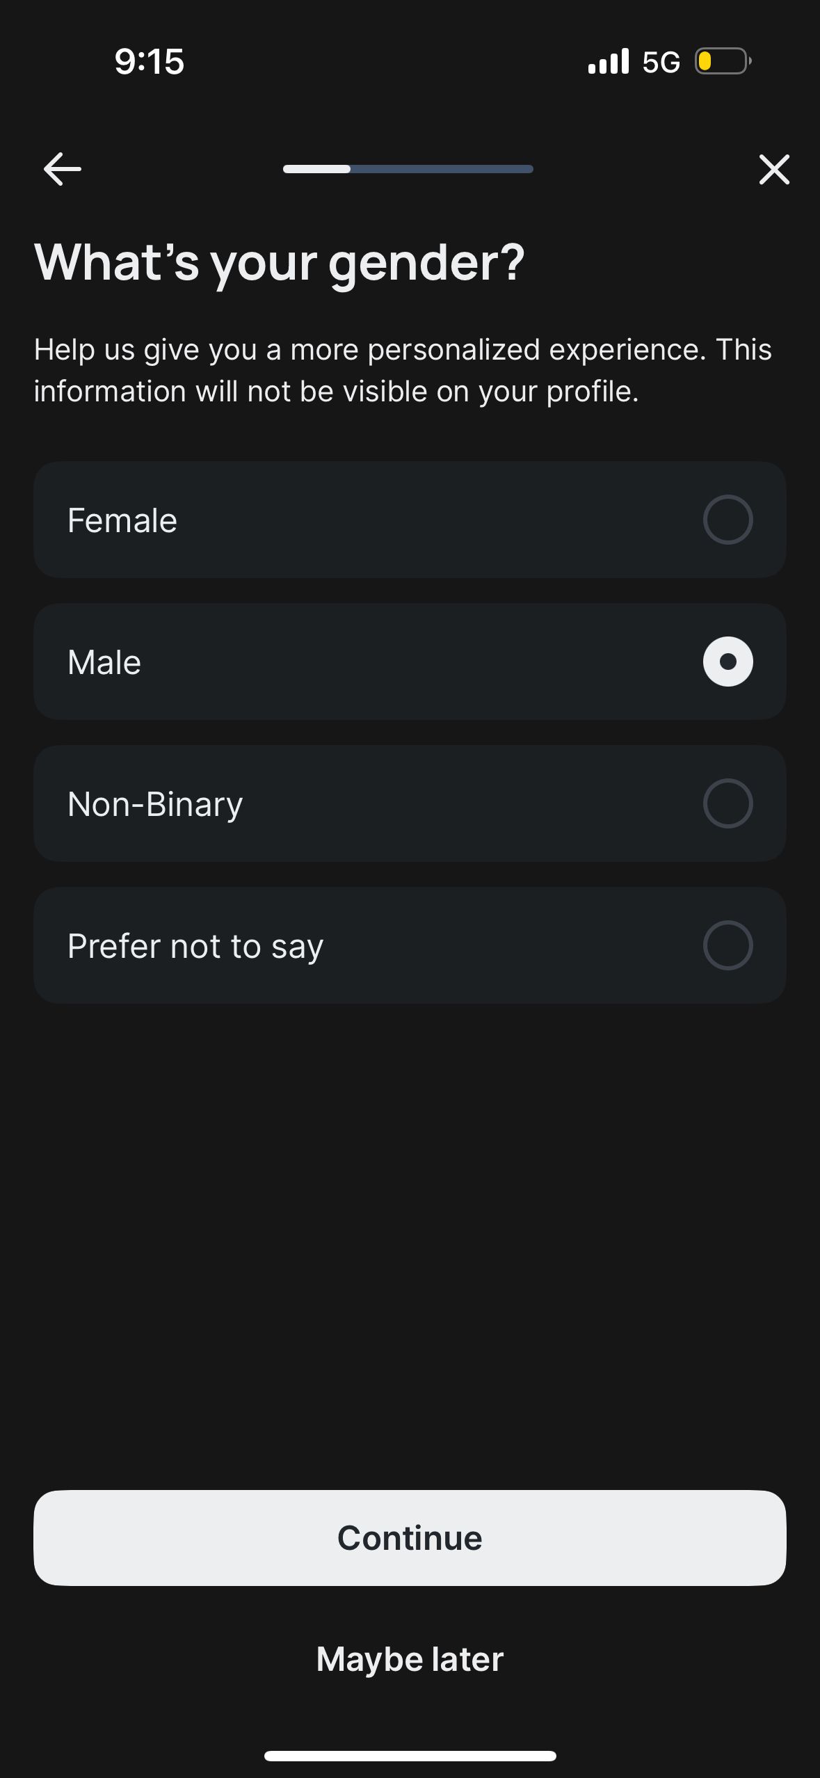Tap the onboarding progress bar
Image resolution: width=820 pixels, height=1778 pixels.
[408, 169]
